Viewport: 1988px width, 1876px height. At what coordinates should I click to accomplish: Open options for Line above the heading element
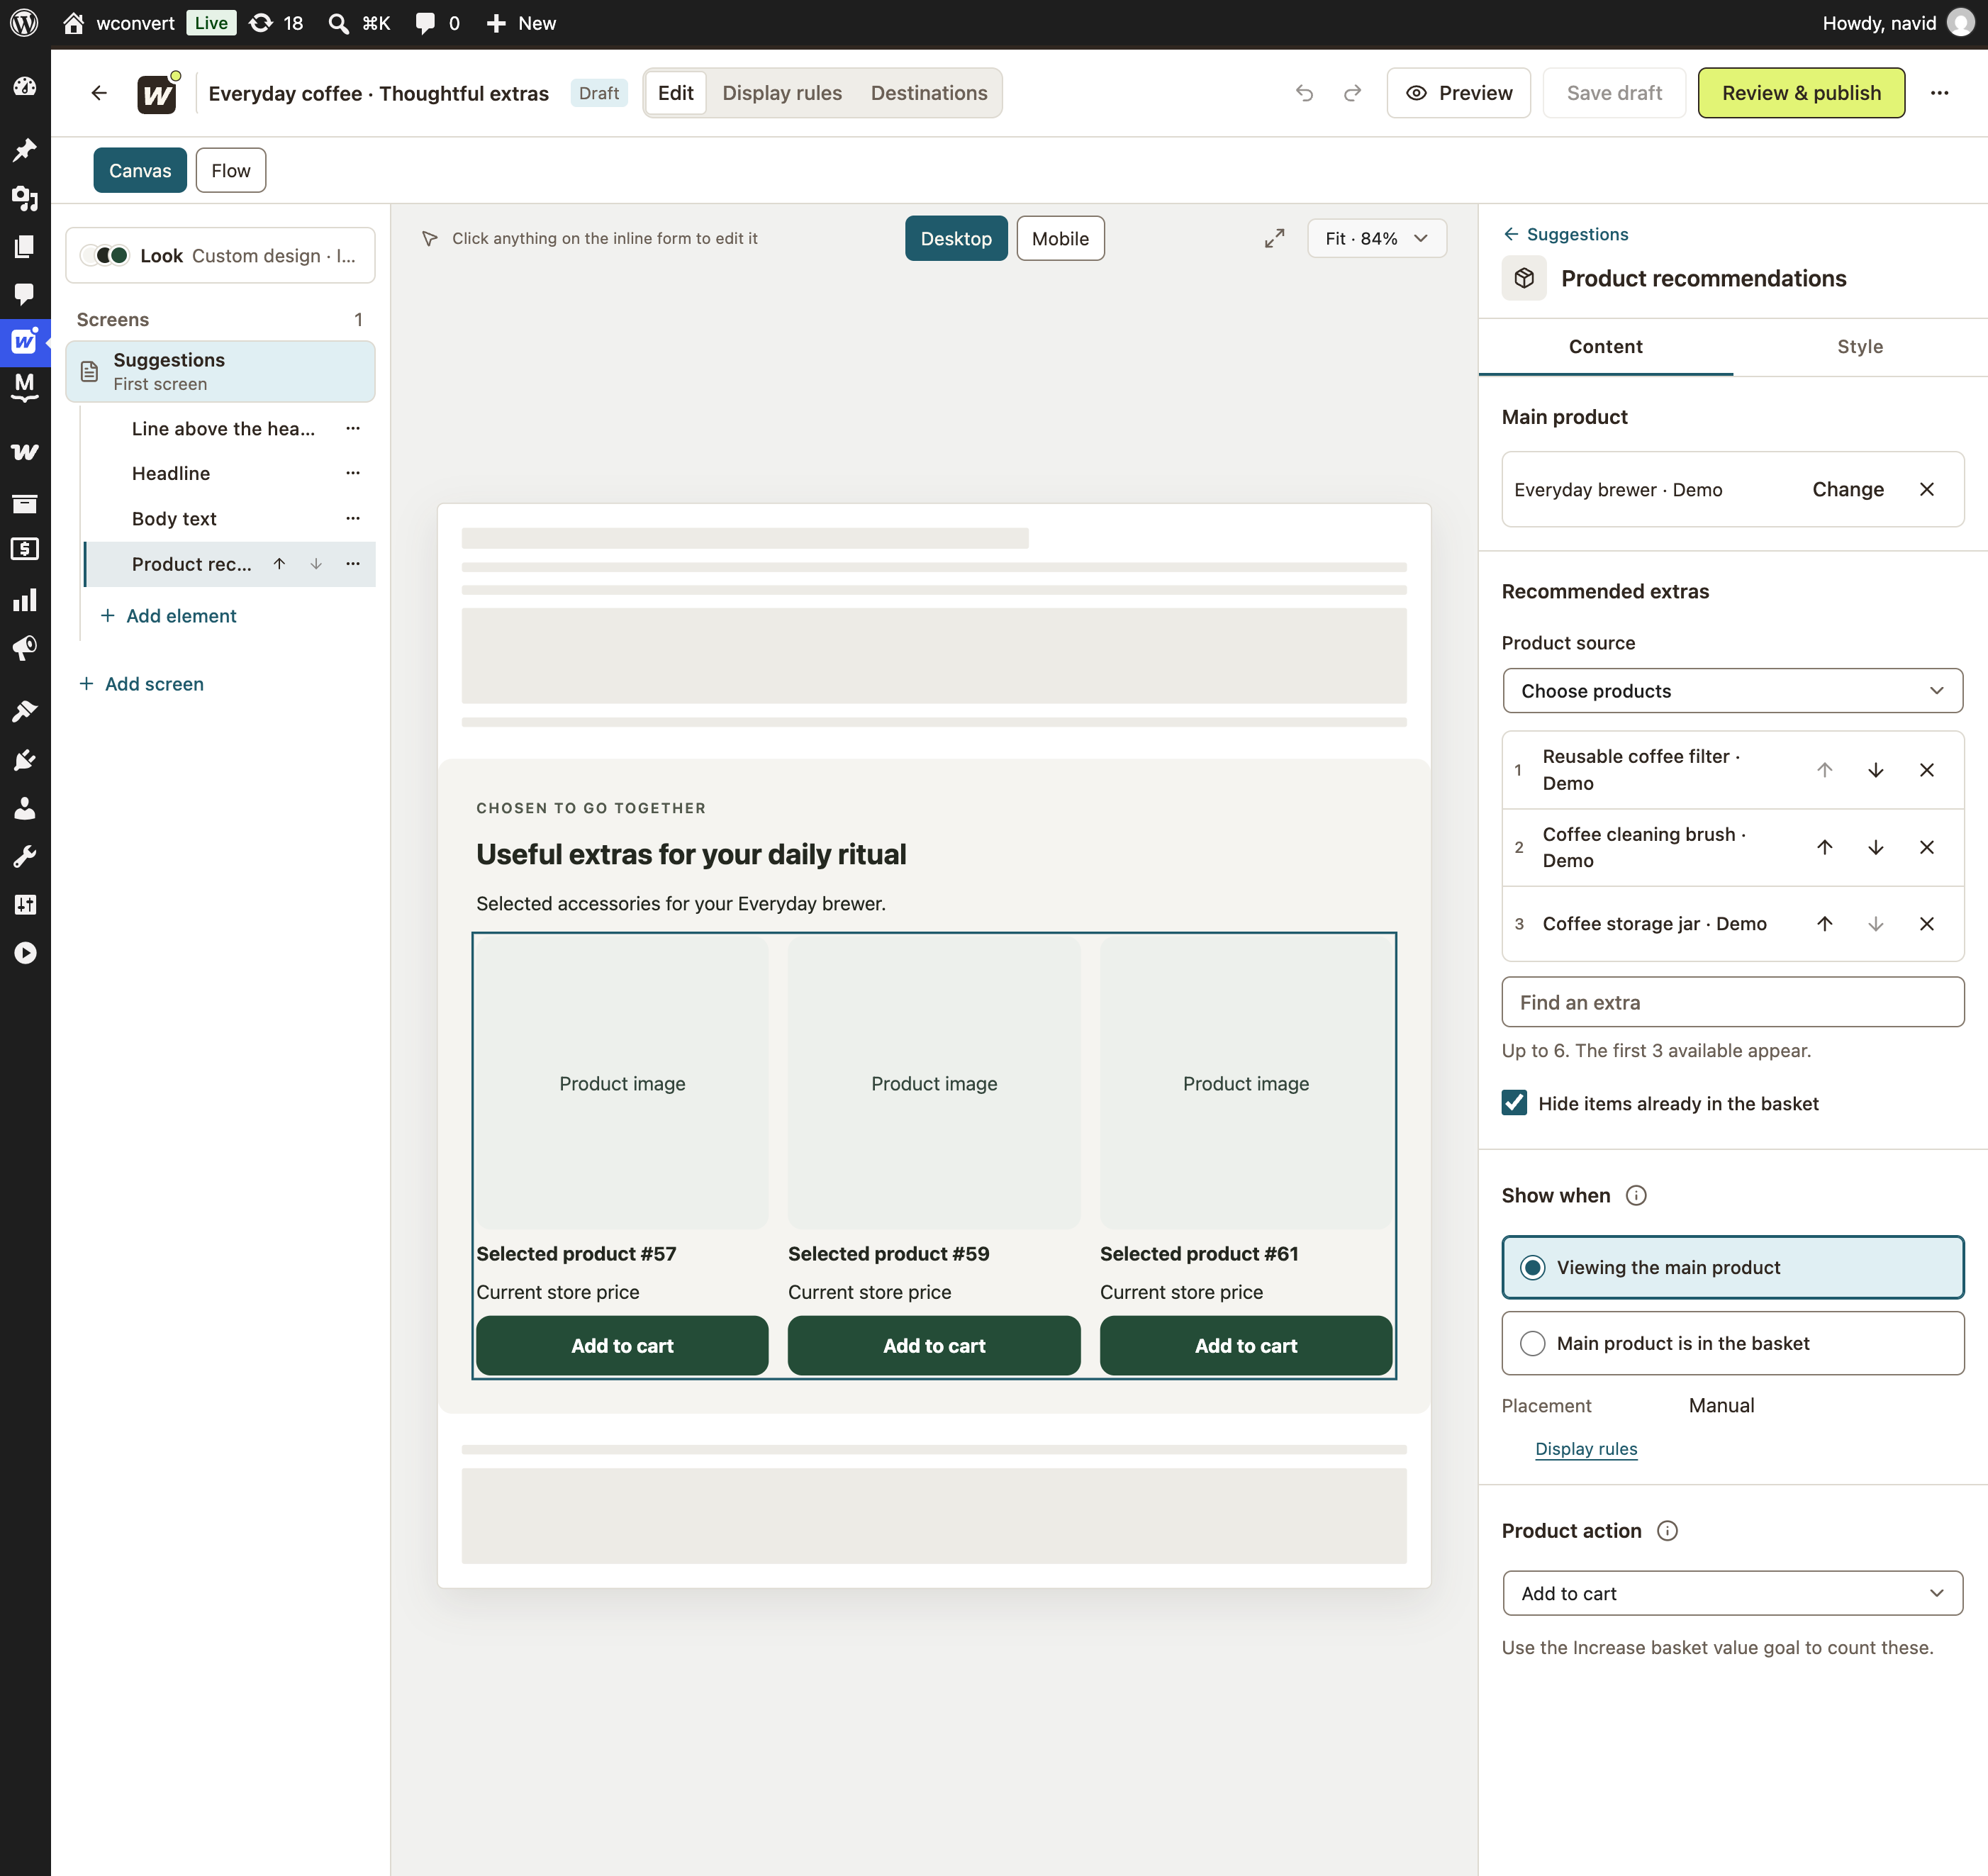pyautogui.click(x=352, y=428)
